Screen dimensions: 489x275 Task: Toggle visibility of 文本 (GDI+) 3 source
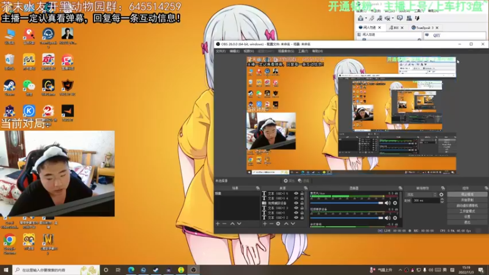tap(296, 208)
